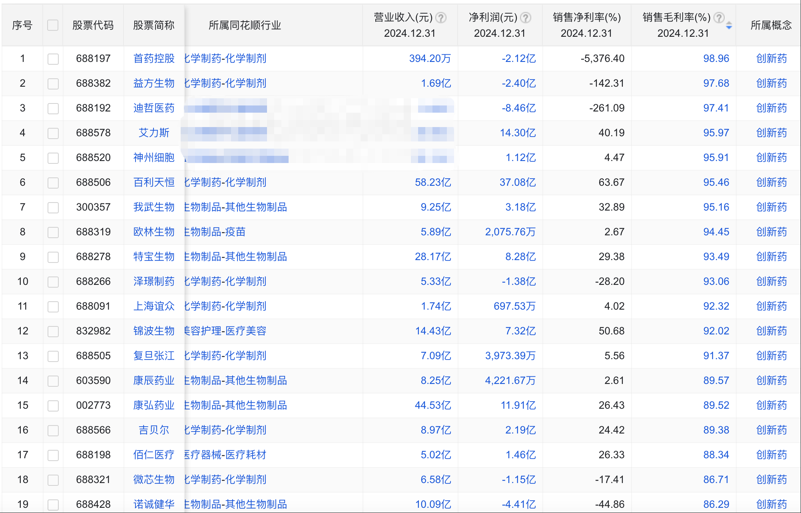Screen dimensions: 801x513
Task: Open 创新药 concept in 首药控股 row
Action: pyautogui.click(x=771, y=58)
